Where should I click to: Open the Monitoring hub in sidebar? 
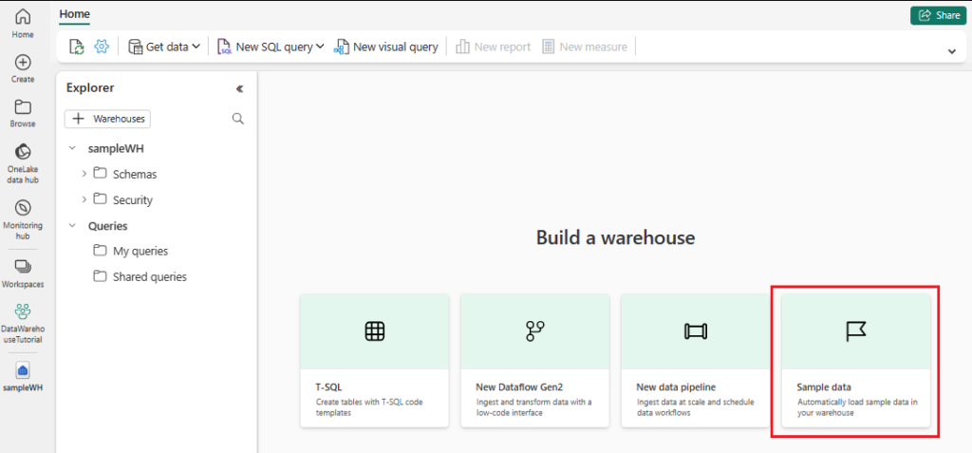pyautogui.click(x=23, y=208)
